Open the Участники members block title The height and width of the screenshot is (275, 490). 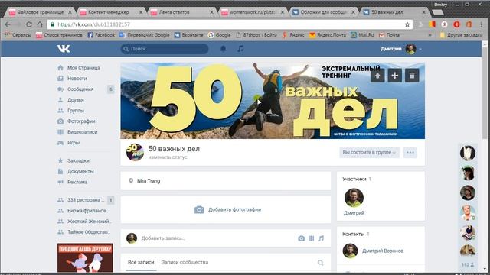coord(354,179)
